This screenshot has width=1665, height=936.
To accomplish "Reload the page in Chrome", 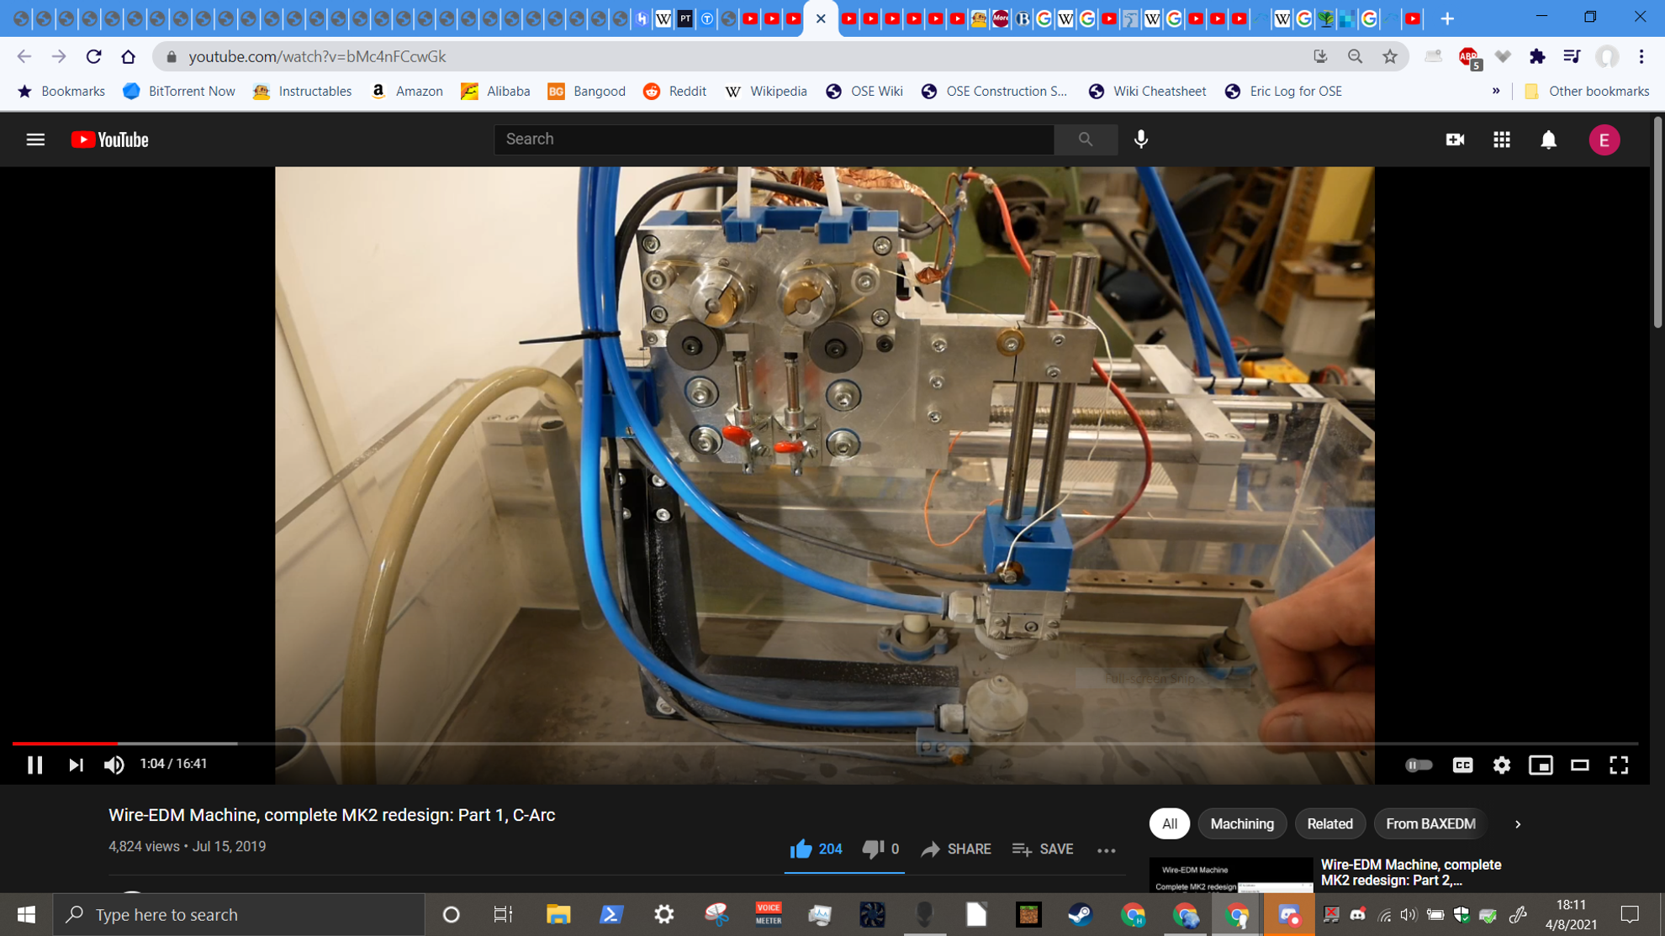I will [93, 56].
